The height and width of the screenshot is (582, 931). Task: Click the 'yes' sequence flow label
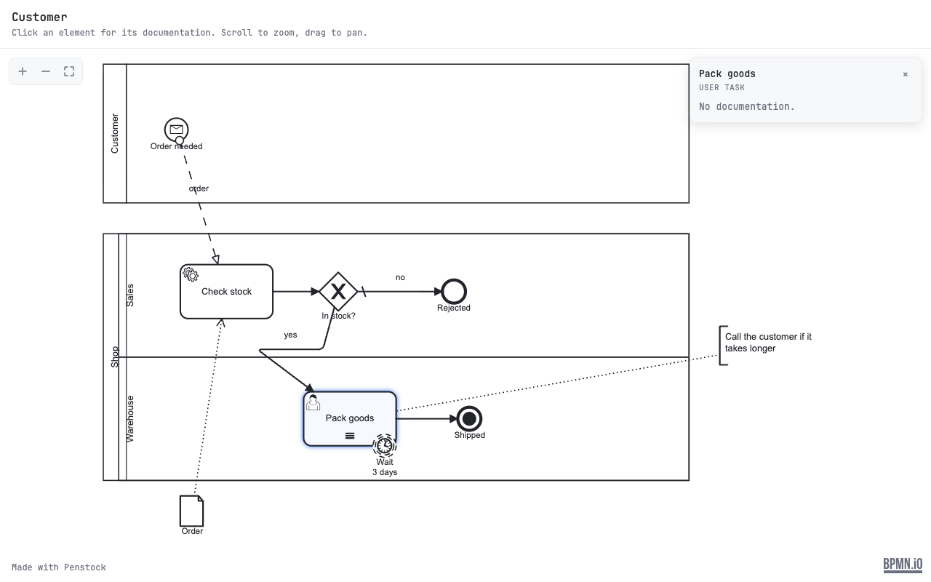[x=290, y=335]
